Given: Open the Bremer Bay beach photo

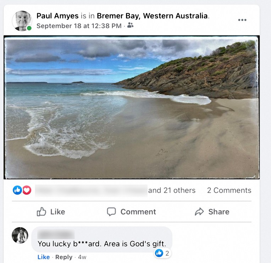Looking at the screenshot, I should click(x=131, y=107).
